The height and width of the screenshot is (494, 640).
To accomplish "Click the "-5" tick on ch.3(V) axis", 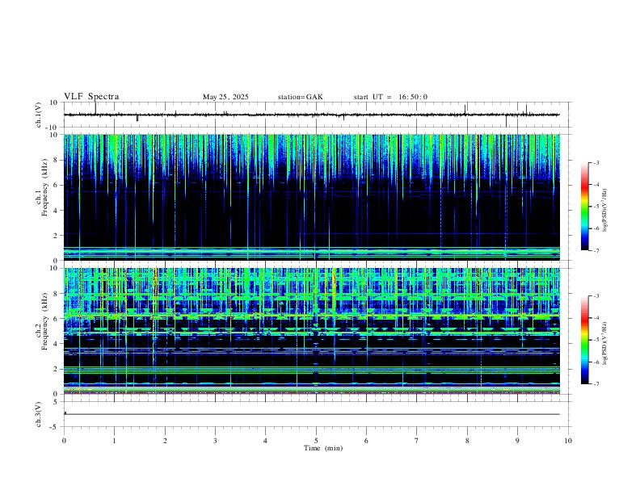I will pos(54,427).
